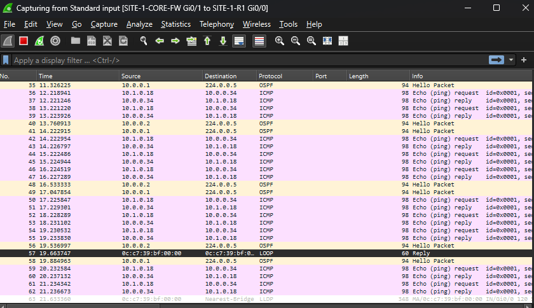
Task: Toggle auto-scroll during live capture
Action: tap(239, 41)
